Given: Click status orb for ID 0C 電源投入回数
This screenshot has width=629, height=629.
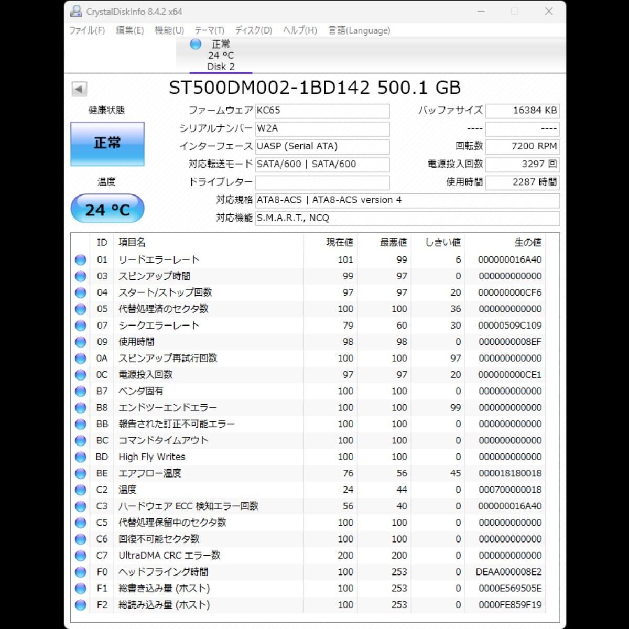Looking at the screenshot, I should (80, 375).
